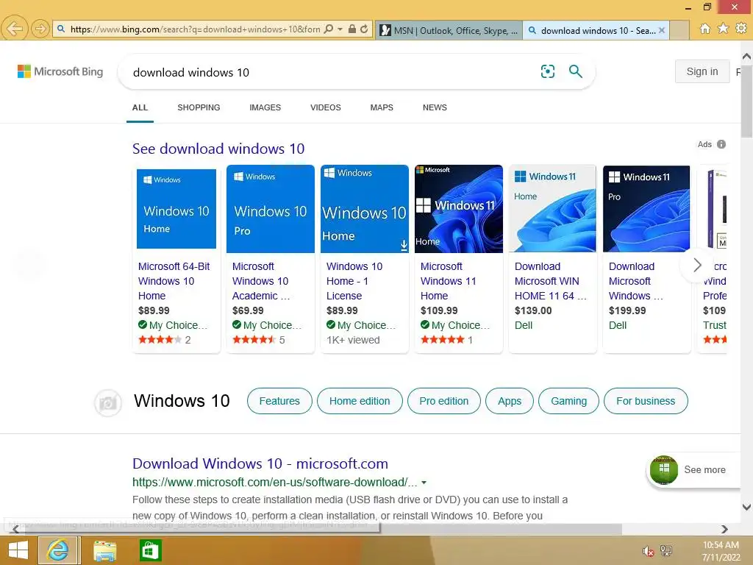Open the Windows 10 Pro product image
This screenshot has width=753, height=565.
(271, 209)
